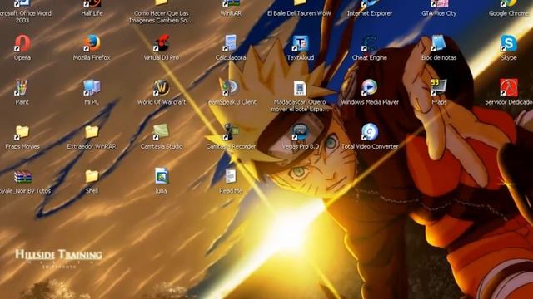
Task: Select the TeamSpeak 3 Client icon
Action: pos(231,87)
